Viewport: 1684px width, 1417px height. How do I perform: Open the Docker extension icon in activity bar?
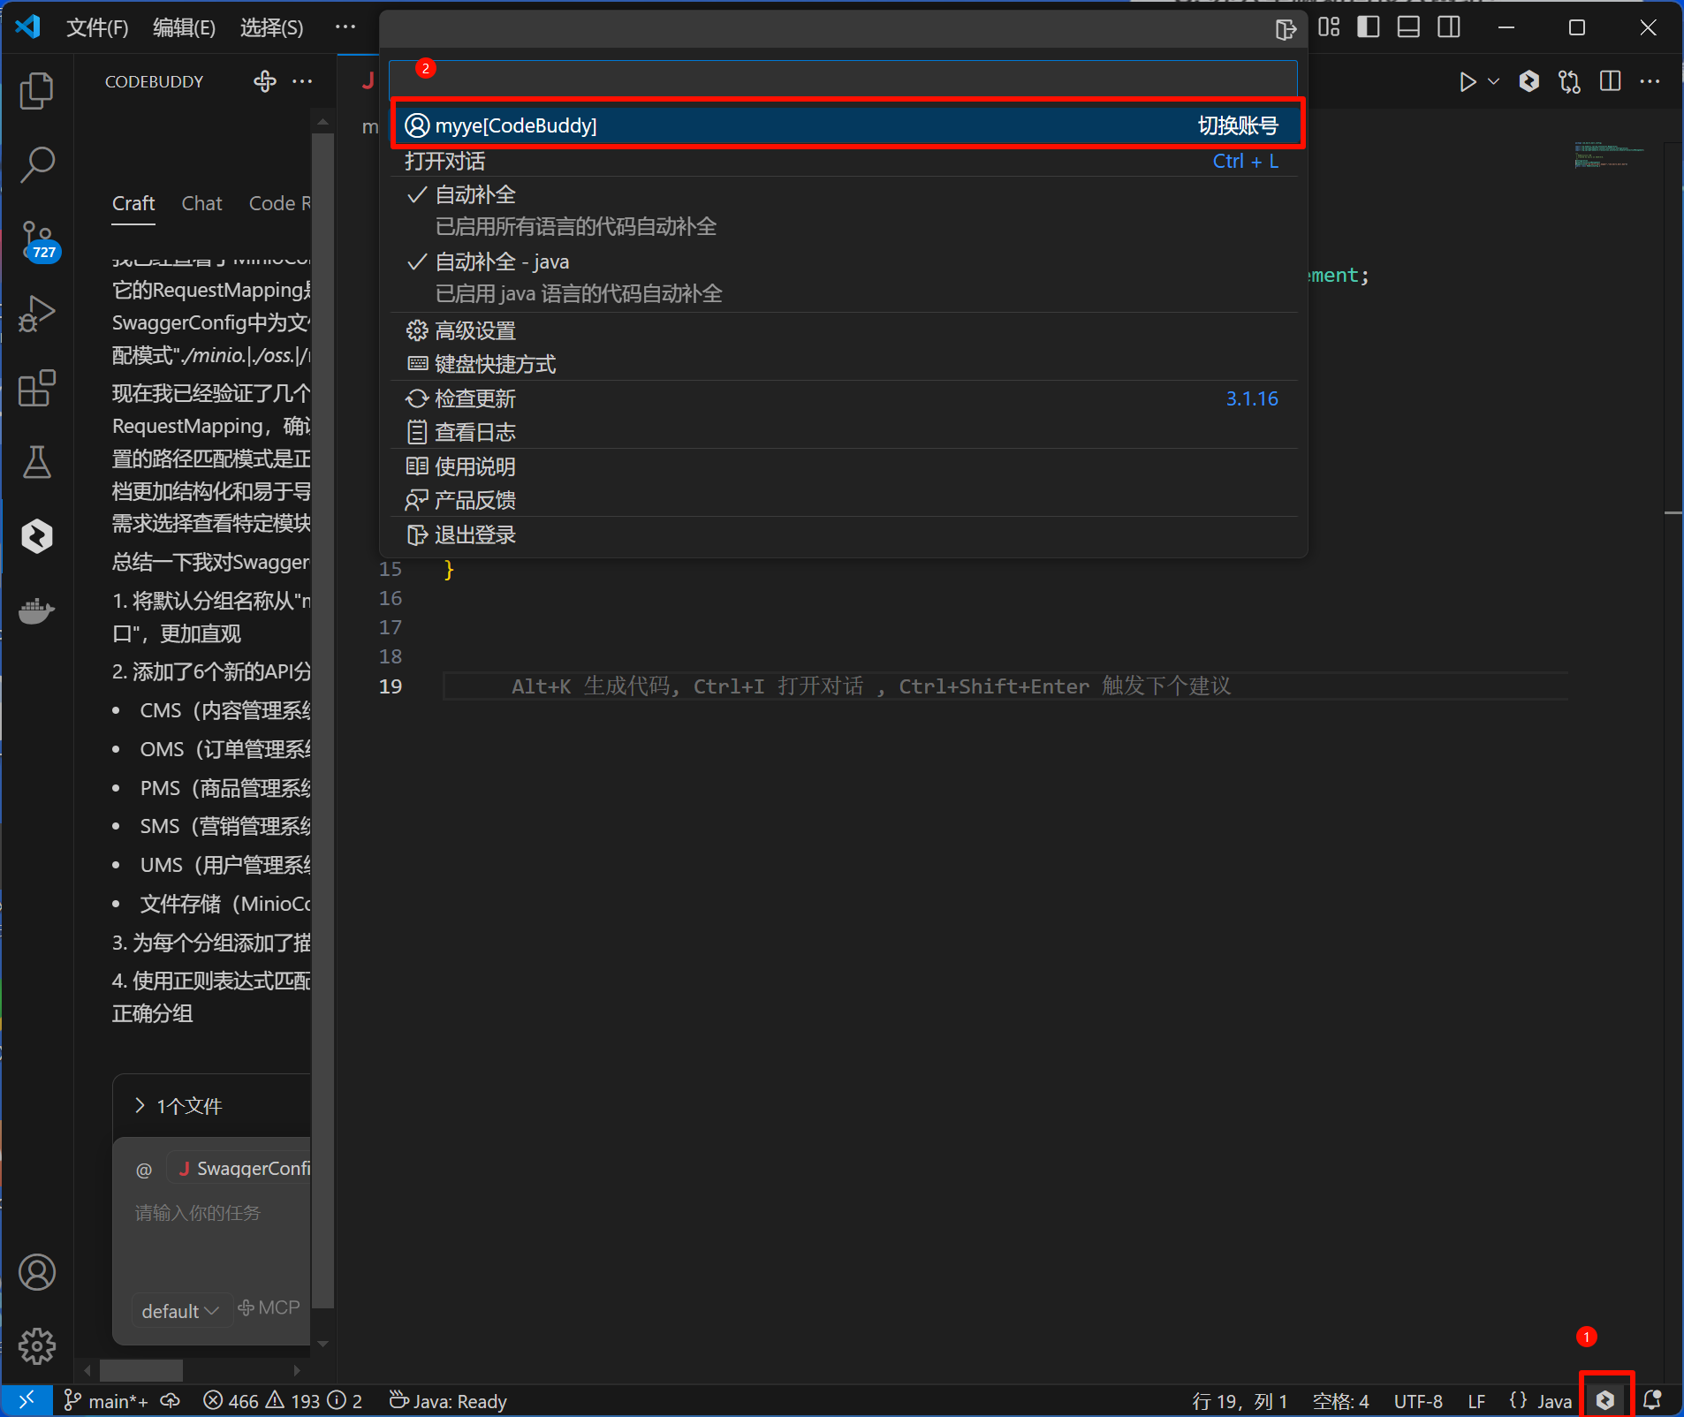coord(38,610)
